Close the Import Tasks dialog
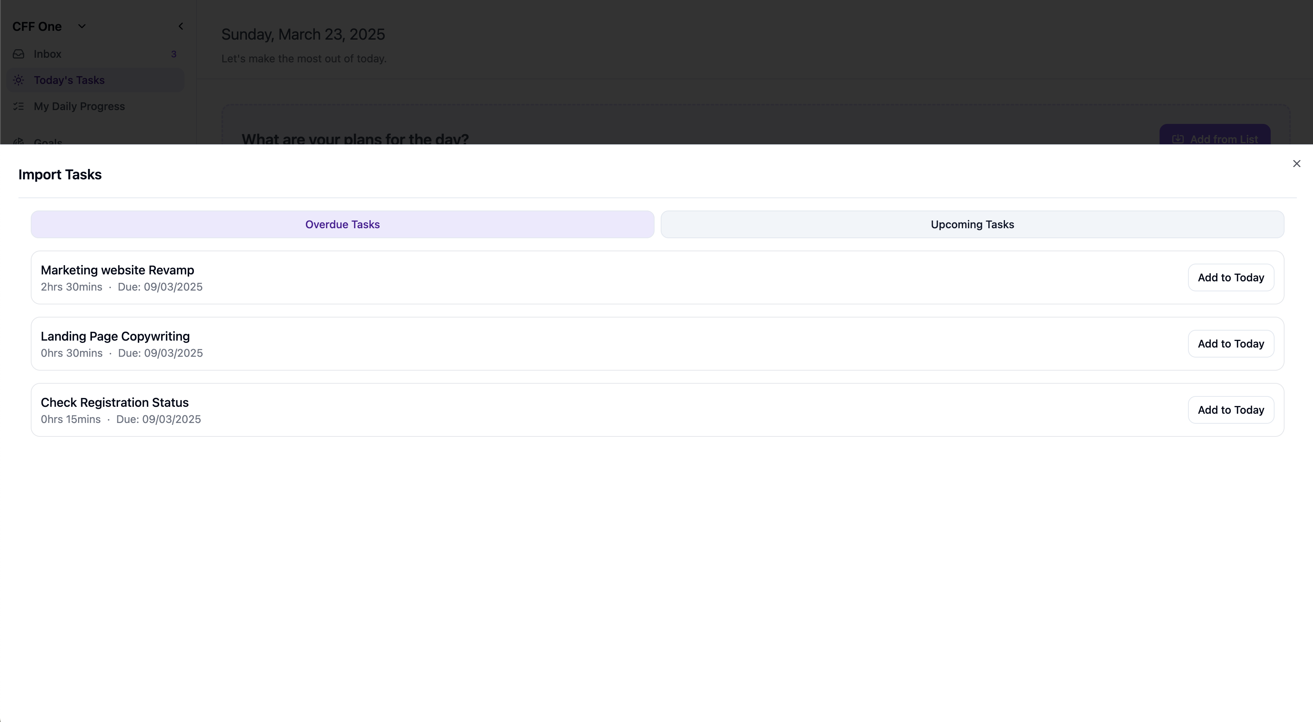Image resolution: width=1313 pixels, height=722 pixels. [x=1296, y=164]
